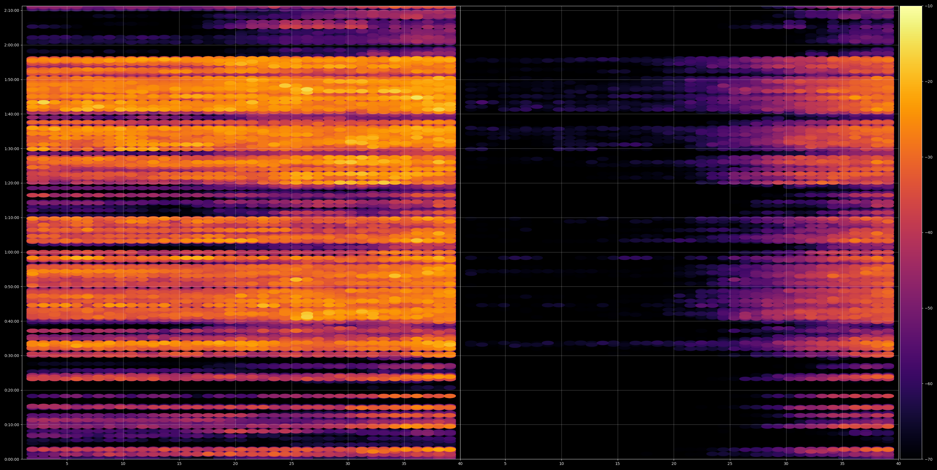
Task: Click x-axis label 25 of the left heatmap
Action: tap(292, 464)
